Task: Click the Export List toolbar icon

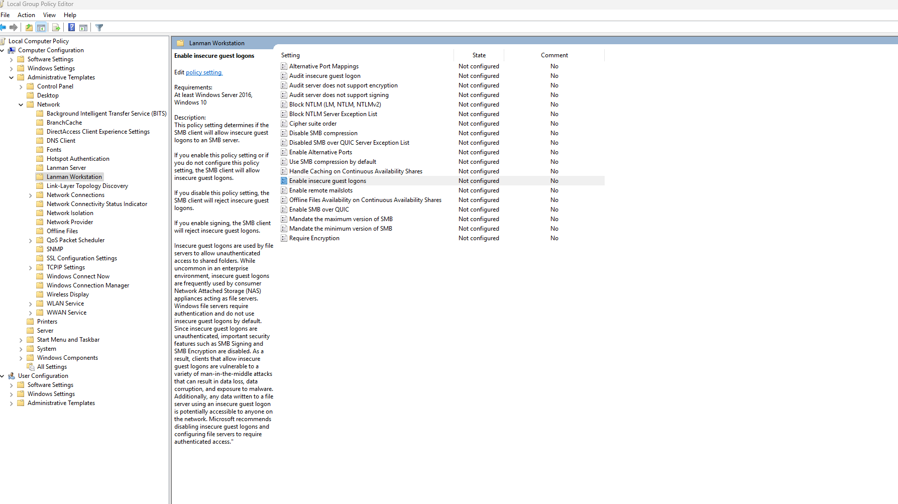Action: [x=56, y=27]
